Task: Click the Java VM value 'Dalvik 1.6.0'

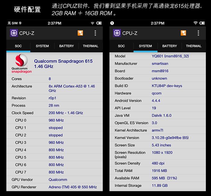Action: [x=162, y=115]
